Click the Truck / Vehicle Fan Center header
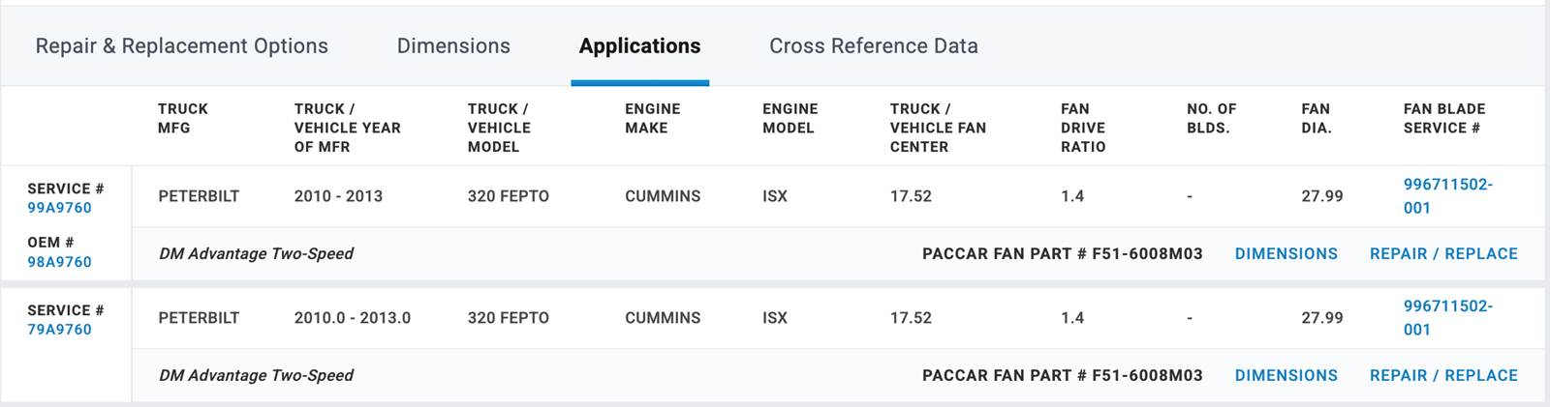This screenshot has height=407, width=1550. point(937,128)
